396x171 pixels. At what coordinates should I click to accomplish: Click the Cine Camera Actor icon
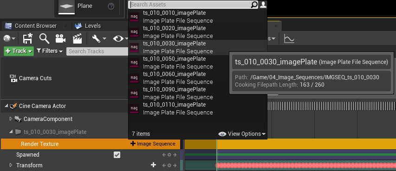pyautogui.click(x=13, y=106)
